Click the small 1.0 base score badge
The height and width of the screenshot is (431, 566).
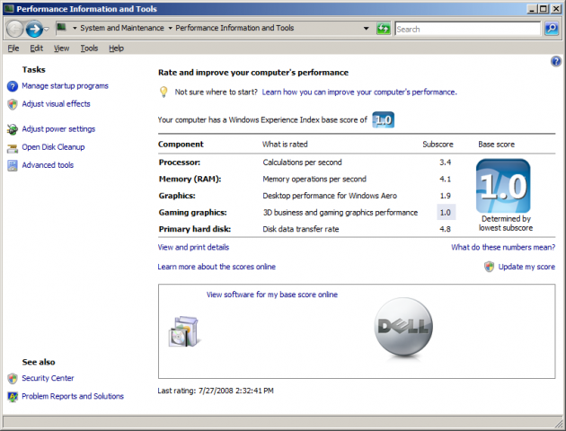[x=383, y=119]
